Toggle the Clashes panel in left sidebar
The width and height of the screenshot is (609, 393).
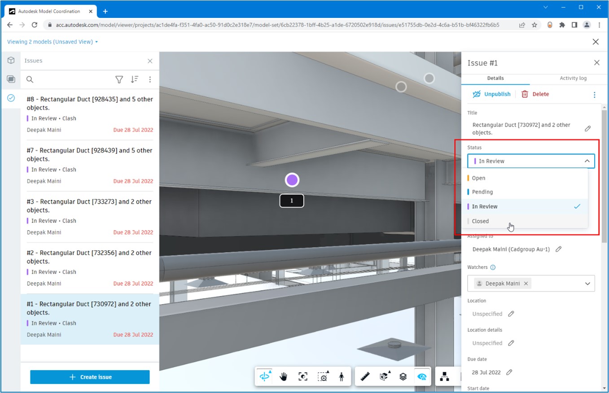point(11,79)
